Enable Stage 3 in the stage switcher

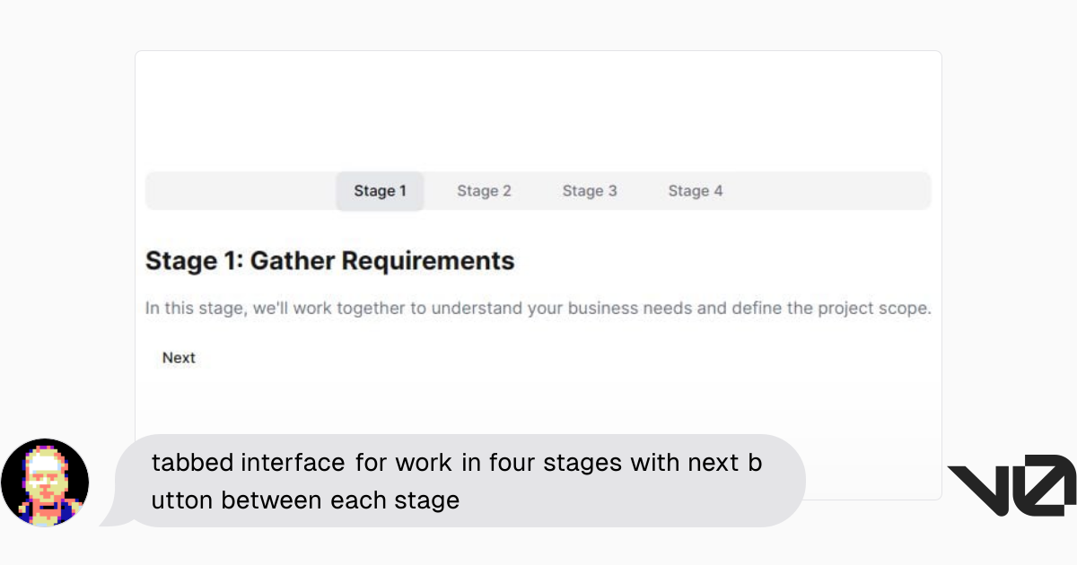click(x=590, y=191)
